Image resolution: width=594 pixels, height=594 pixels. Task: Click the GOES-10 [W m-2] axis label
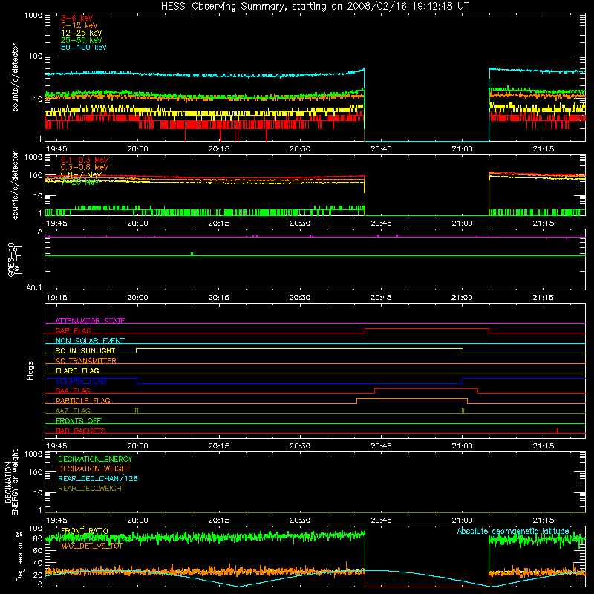click(14, 259)
